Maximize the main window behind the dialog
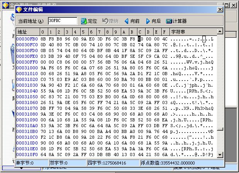Screen dimensions: 239x173 pyautogui.click(x=227, y=5)
